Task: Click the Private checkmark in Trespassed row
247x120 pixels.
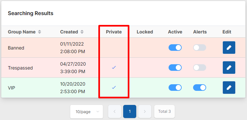Action: tap(114, 68)
